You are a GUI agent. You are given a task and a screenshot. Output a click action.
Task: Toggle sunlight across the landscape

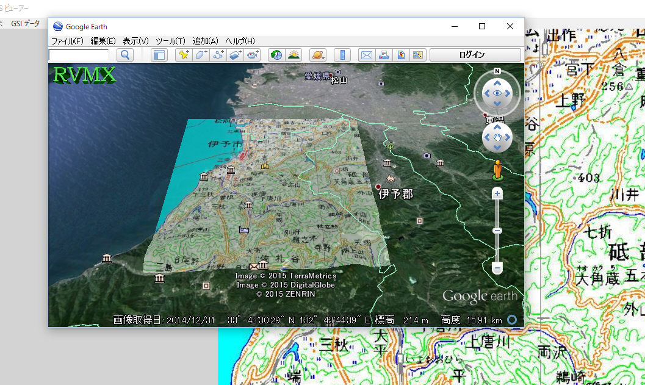[294, 55]
